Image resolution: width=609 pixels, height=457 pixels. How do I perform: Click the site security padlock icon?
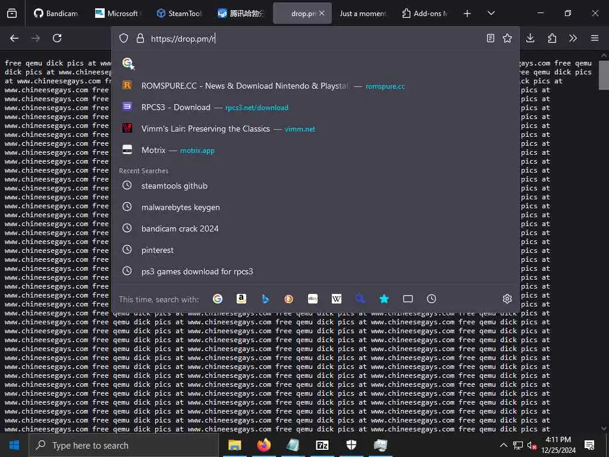pos(140,38)
